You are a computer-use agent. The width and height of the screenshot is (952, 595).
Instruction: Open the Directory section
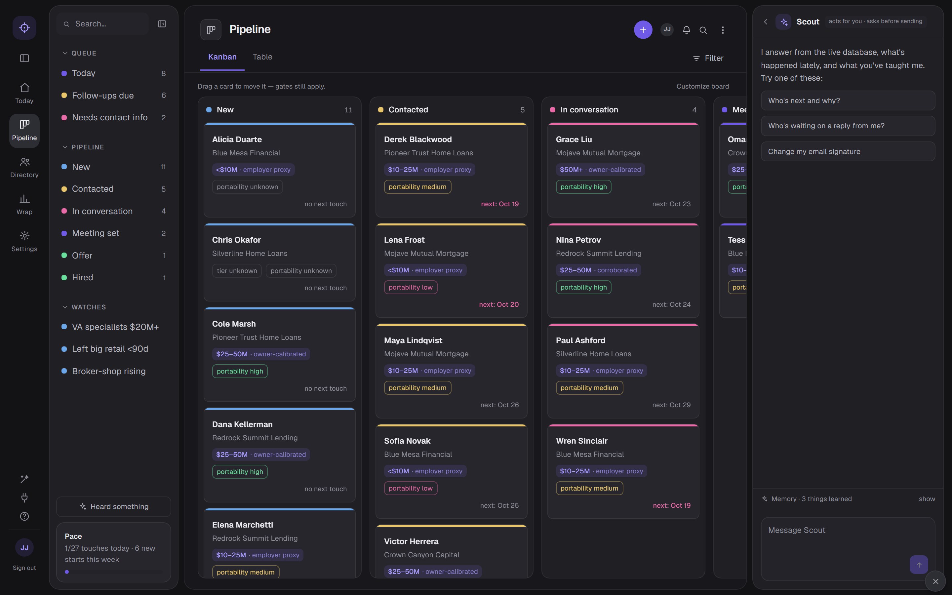(x=24, y=167)
